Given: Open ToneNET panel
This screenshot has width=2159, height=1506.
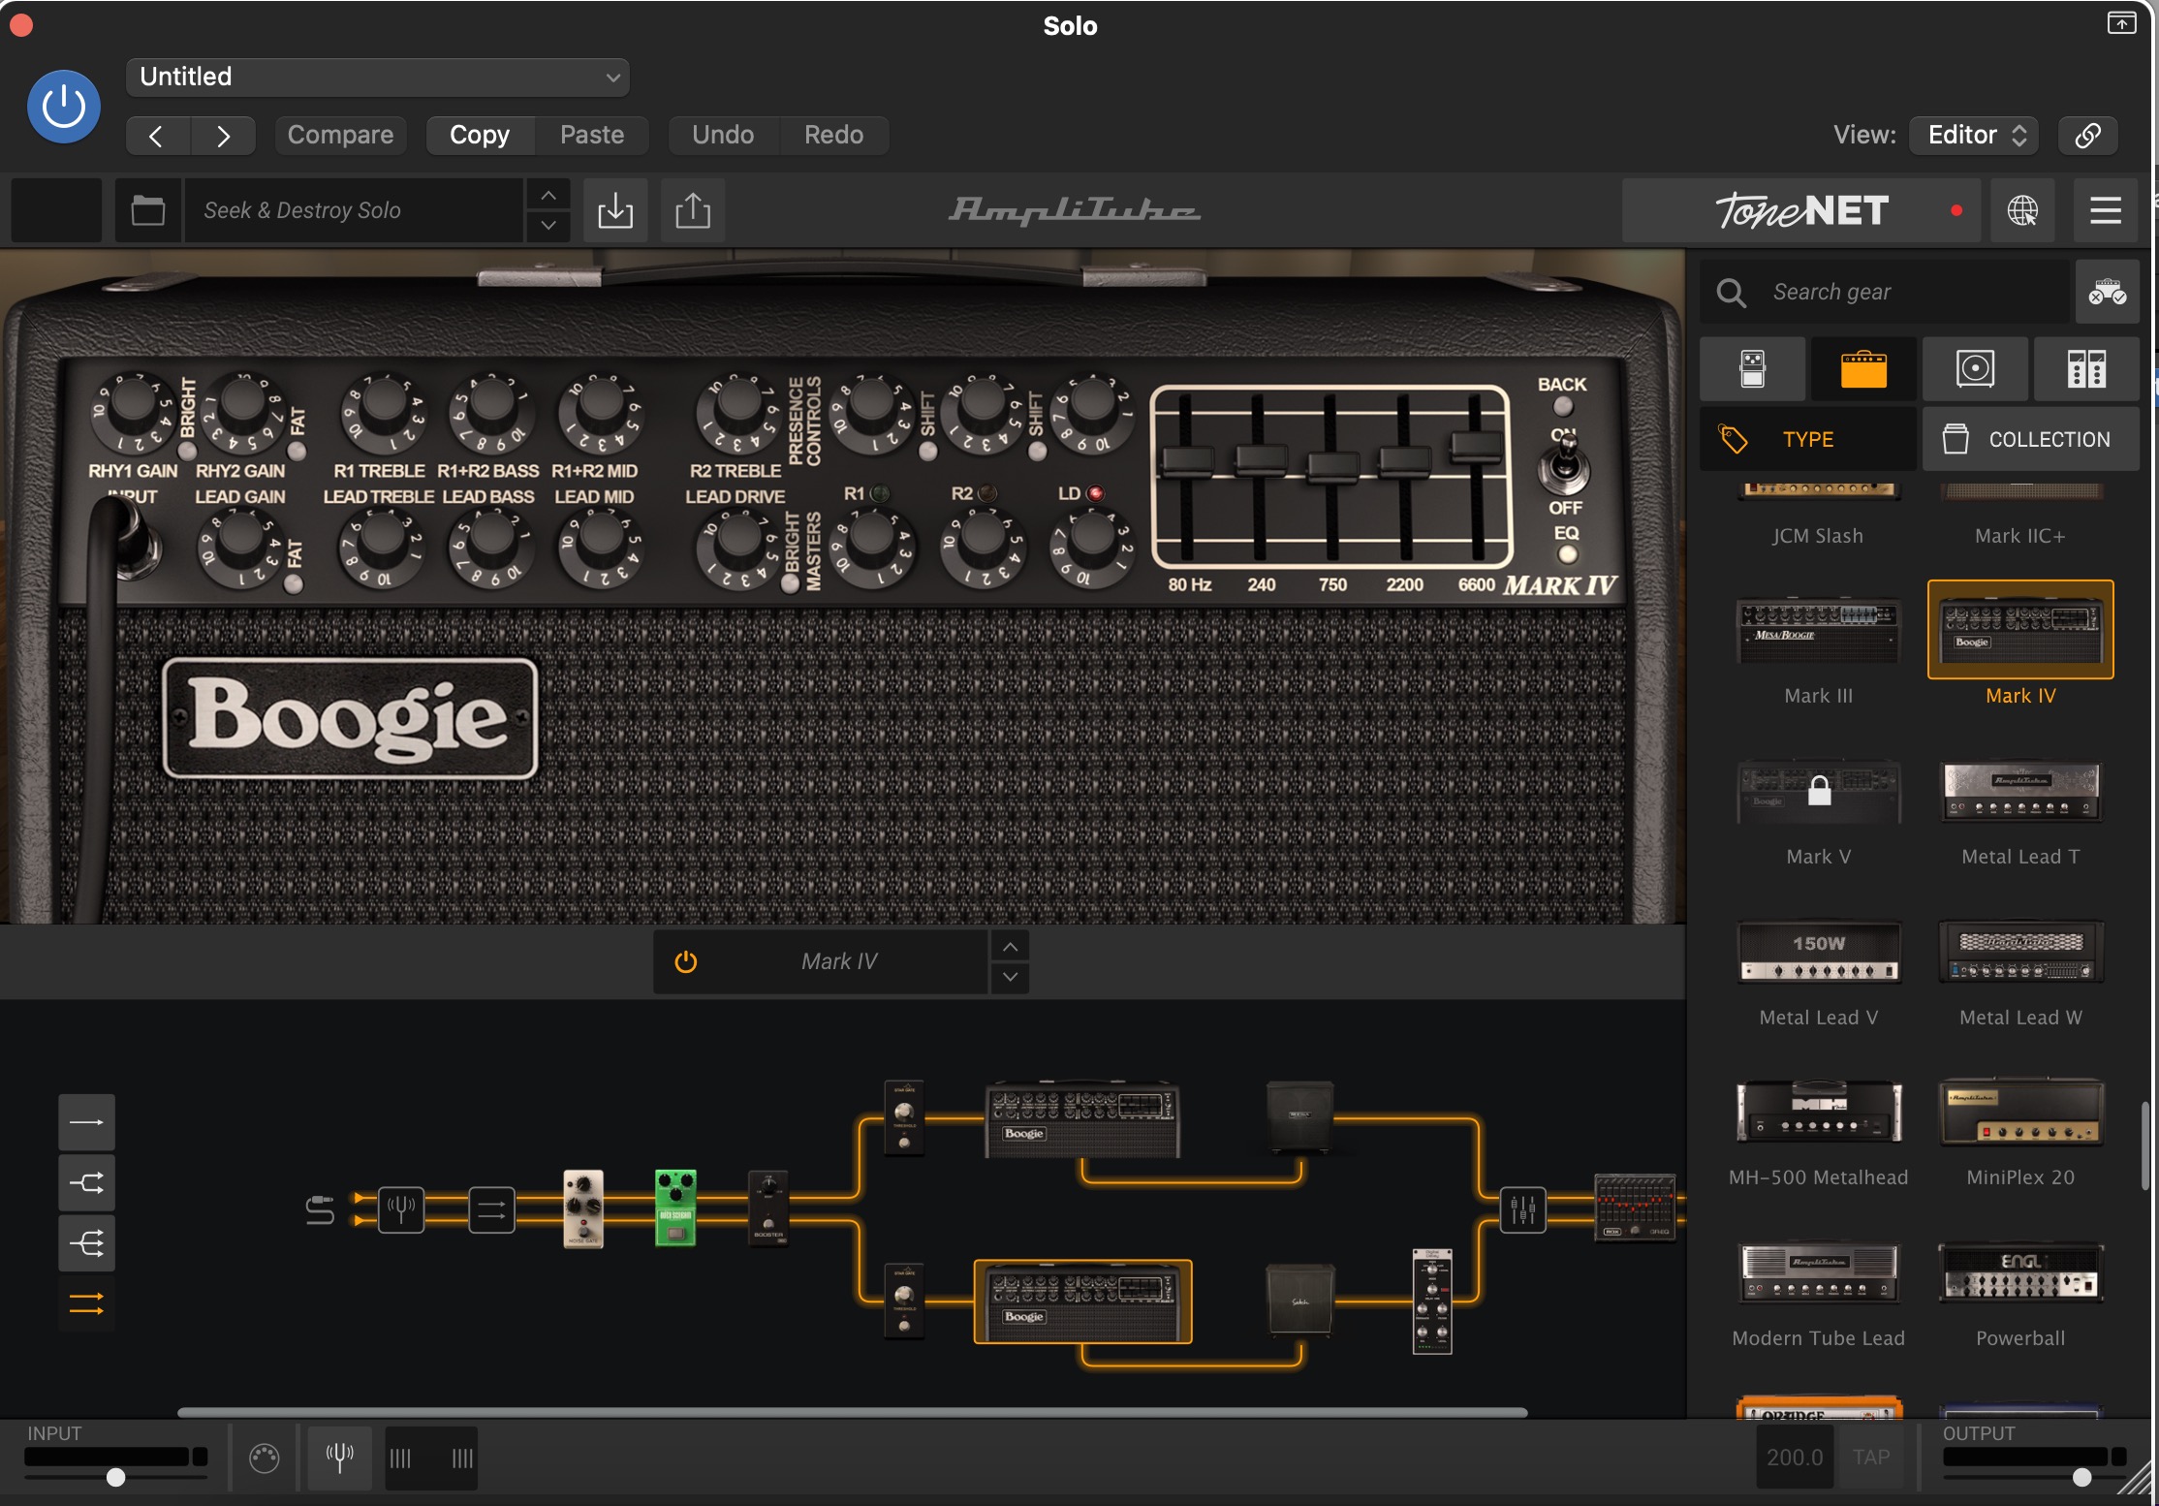Looking at the screenshot, I should (x=1803, y=210).
